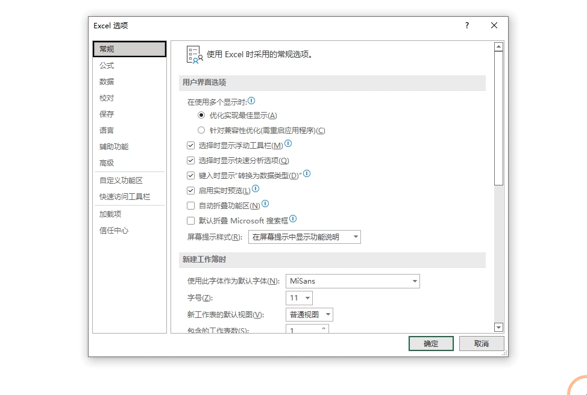Select 优化实现最佳显示 radio button
The width and height of the screenshot is (587, 395).
[201, 115]
